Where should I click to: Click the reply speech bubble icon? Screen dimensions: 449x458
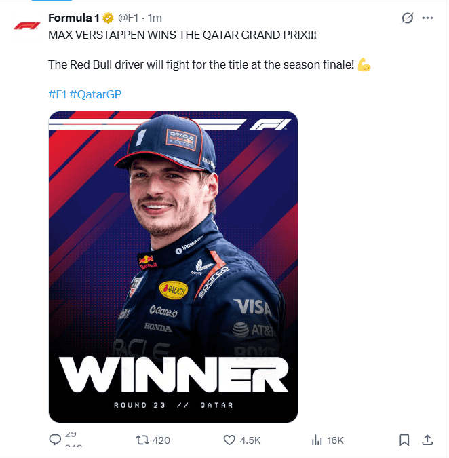click(x=56, y=440)
